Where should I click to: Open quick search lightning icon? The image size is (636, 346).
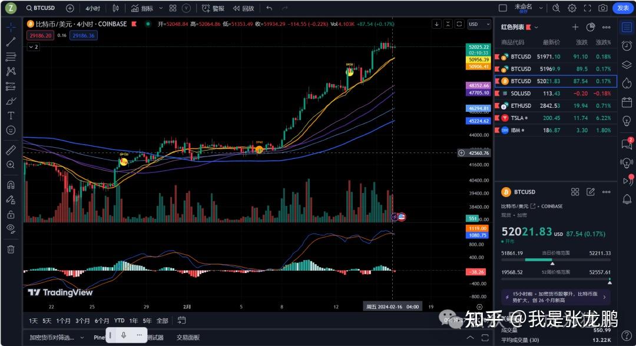[556, 8]
